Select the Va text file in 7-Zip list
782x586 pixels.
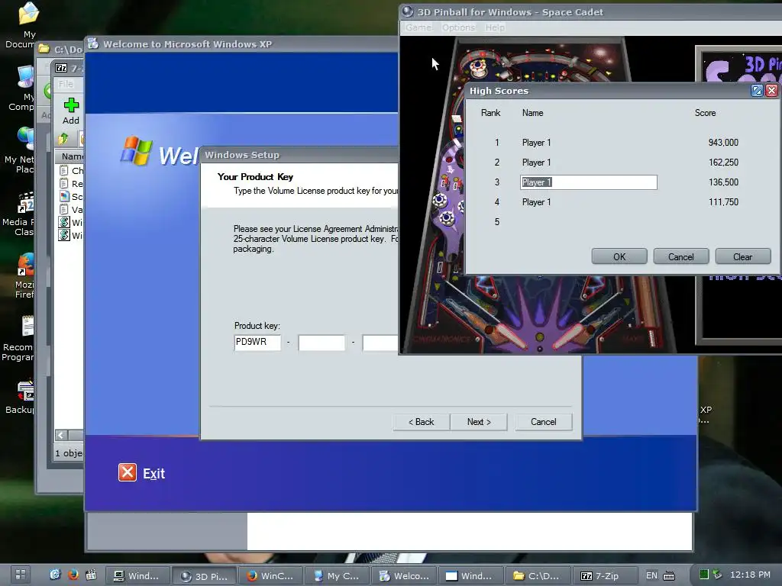pyautogui.click(x=71, y=209)
